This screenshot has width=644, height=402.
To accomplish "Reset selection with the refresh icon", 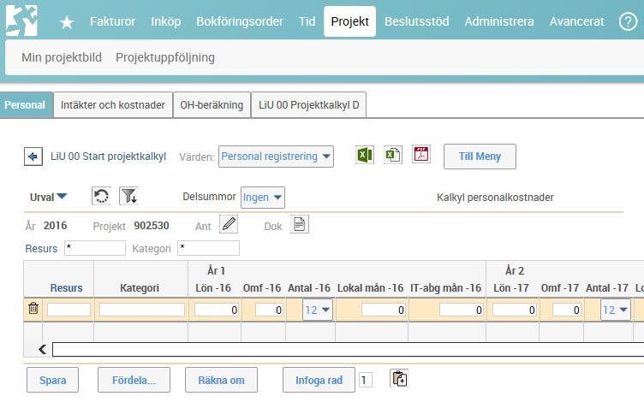I will (x=101, y=196).
